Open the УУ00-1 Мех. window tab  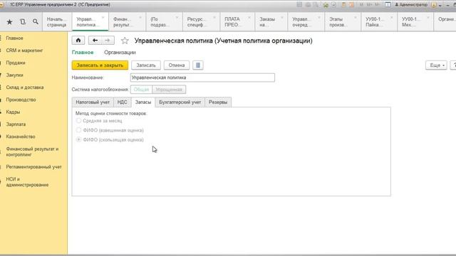415,22
